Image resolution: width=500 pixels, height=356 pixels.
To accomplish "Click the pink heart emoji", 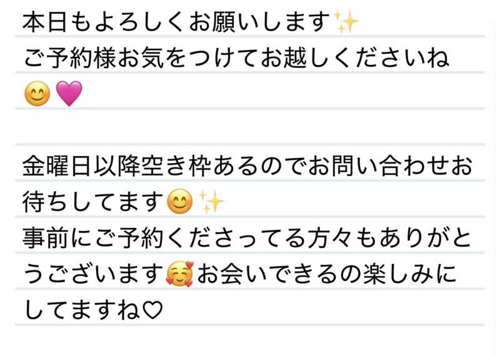I will coord(69,94).
